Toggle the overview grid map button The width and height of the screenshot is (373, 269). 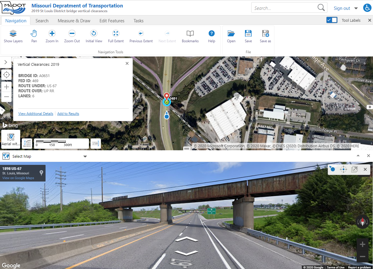(27, 143)
